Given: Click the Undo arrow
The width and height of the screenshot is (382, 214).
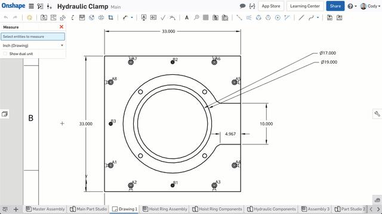Looking at the screenshot, I should [x=6, y=17].
